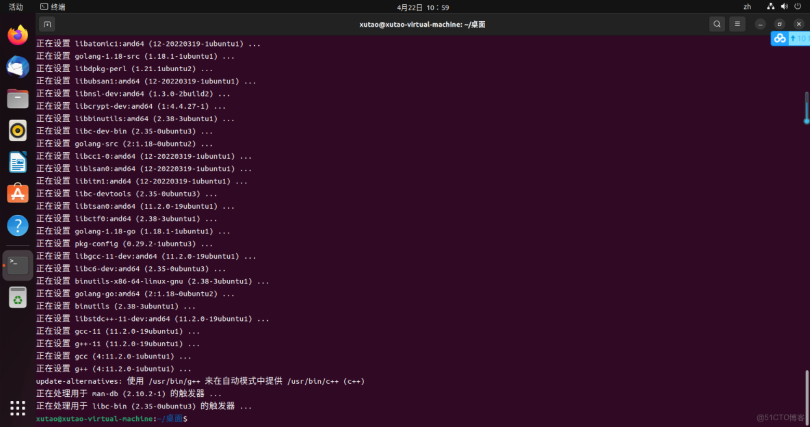Click the line libdpkg-perl (1.21.1ubuntu2)
The height and width of the screenshot is (427, 810).
tap(125, 68)
